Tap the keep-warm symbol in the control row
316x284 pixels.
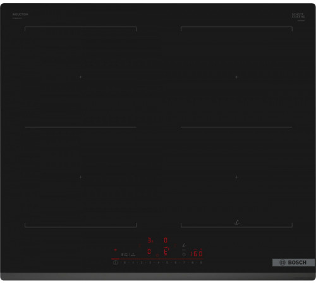coord(133,254)
